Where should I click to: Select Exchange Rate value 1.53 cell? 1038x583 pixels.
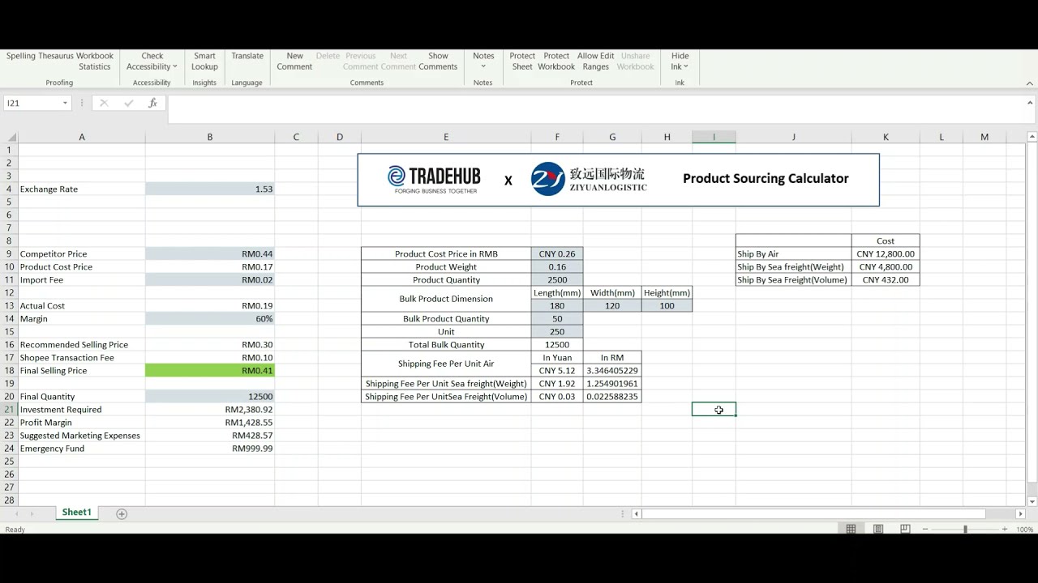point(210,189)
